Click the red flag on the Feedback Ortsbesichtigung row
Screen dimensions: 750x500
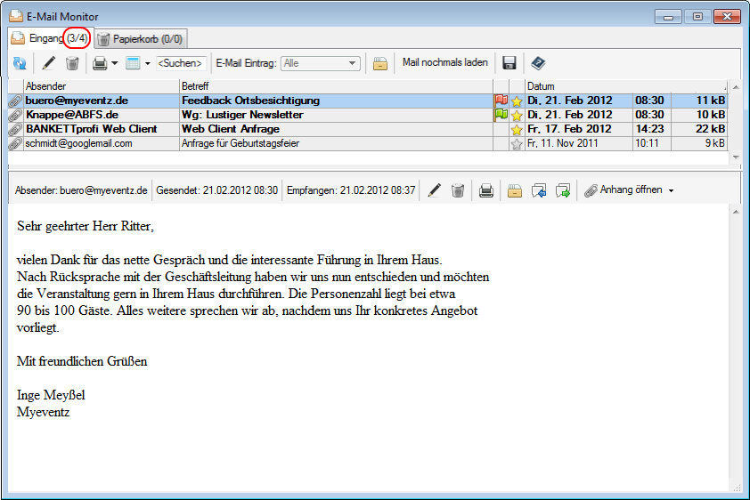click(501, 101)
